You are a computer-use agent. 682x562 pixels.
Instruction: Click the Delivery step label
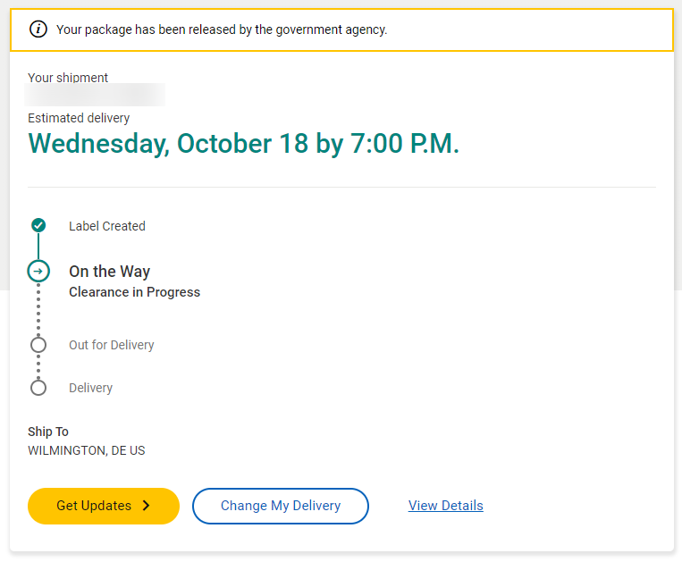90,388
